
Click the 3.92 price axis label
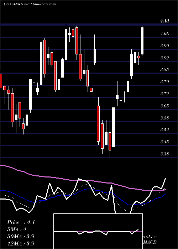164,58
